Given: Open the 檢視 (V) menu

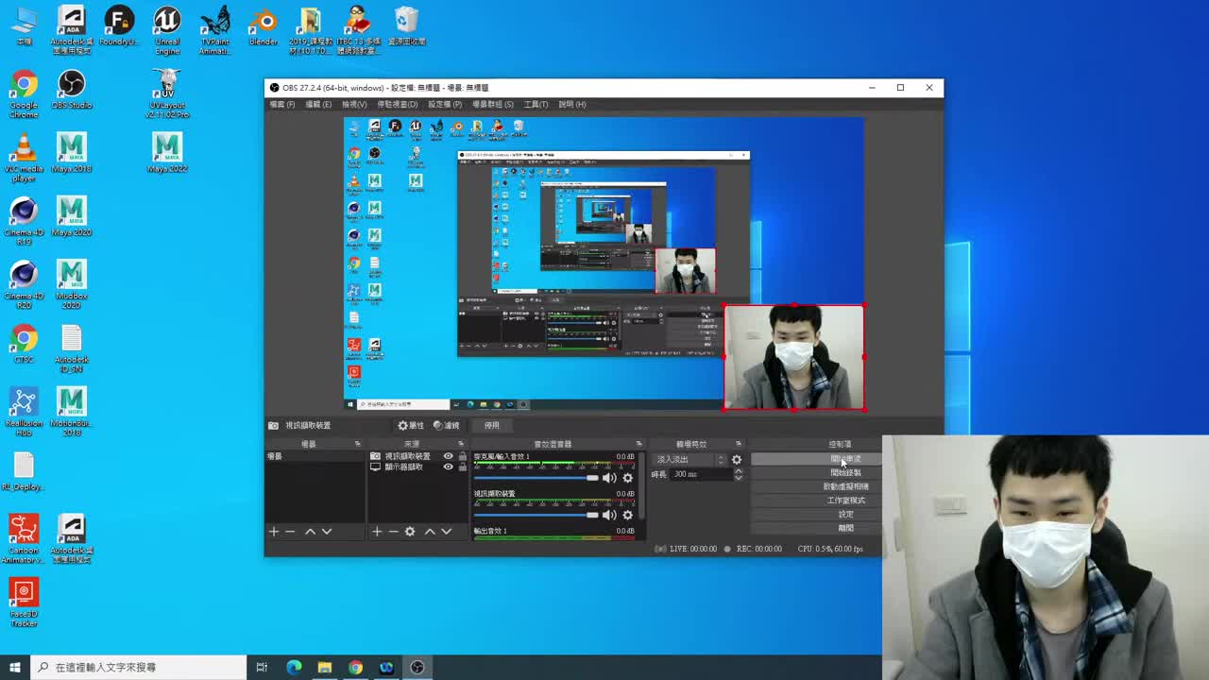Looking at the screenshot, I should point(354,104).
